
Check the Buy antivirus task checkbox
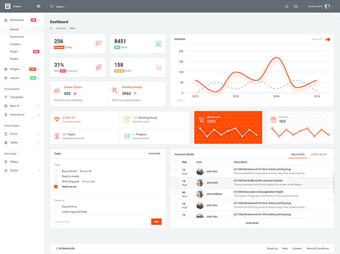(56, 206)
